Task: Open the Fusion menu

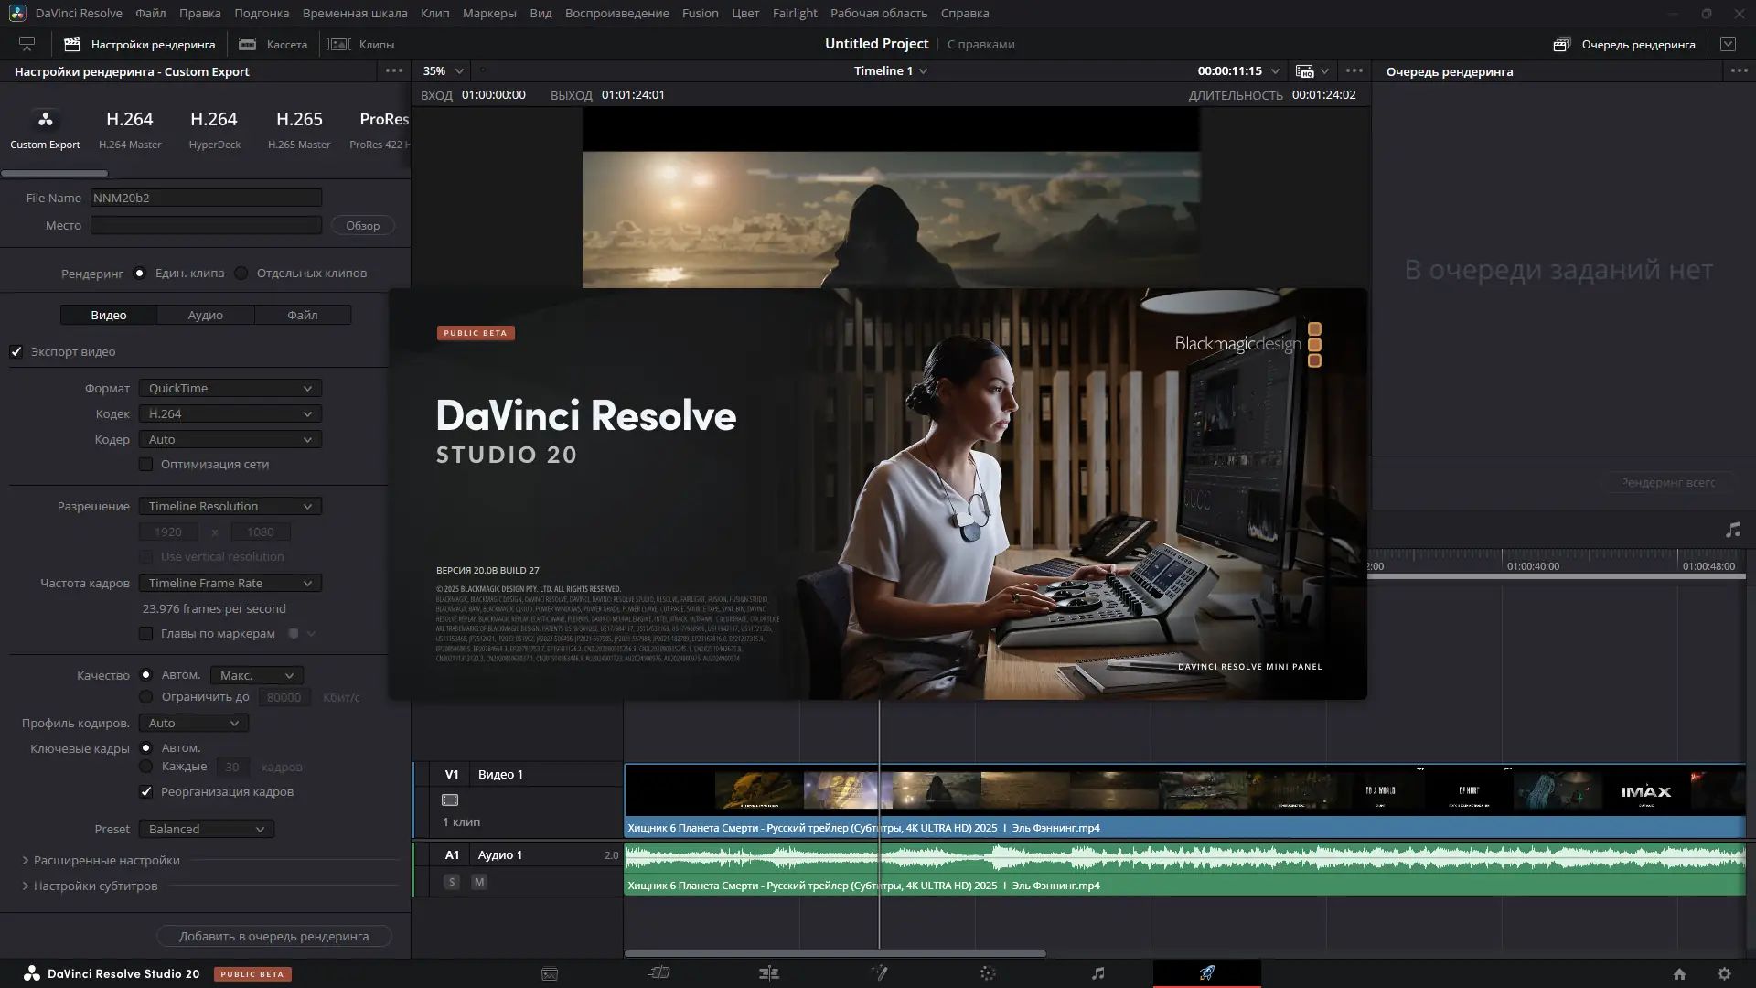Action: coord(700,13)
